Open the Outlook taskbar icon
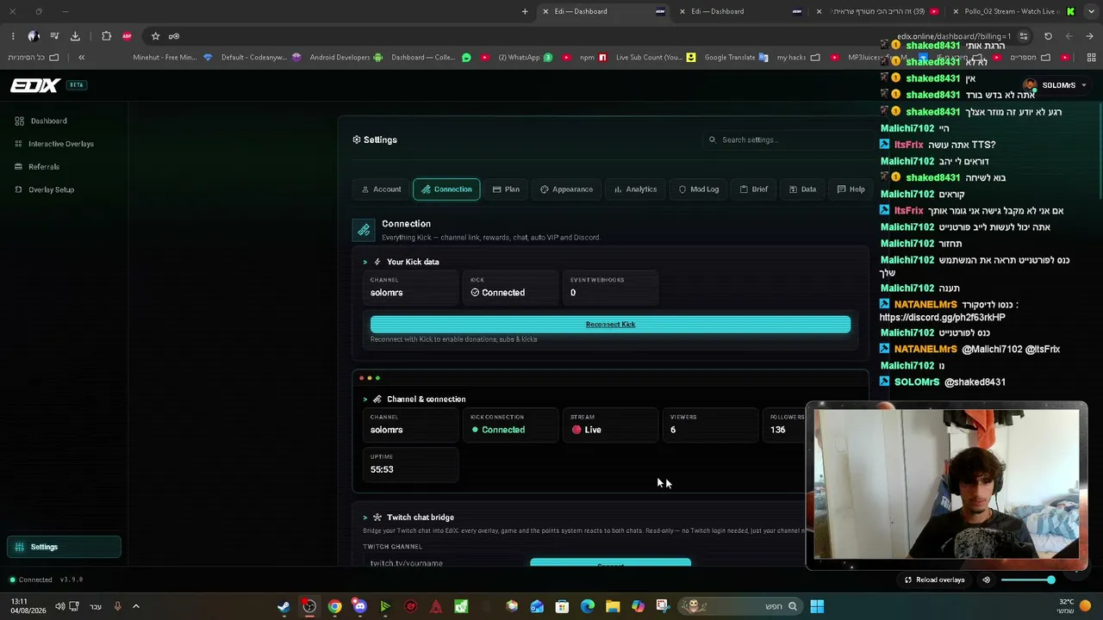Image resolution: width=1103 pixels, height=620 pixels. (537, 606)
